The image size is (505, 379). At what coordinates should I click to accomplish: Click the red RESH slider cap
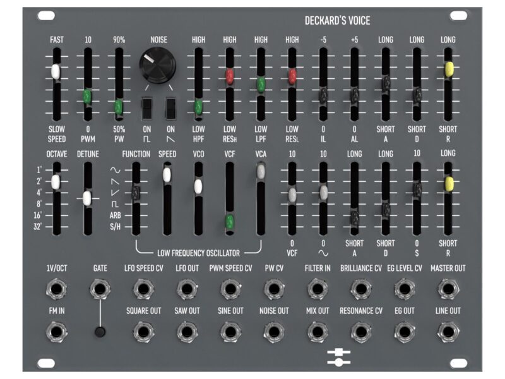coord(229,76)
